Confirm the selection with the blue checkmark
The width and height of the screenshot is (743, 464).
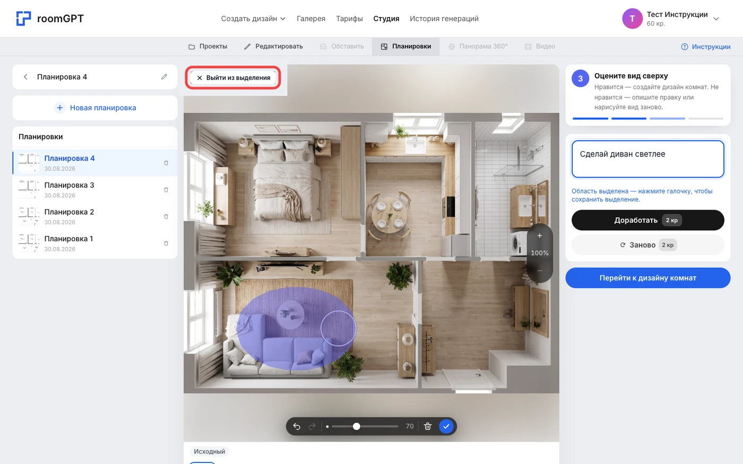(x=446, y=426)
